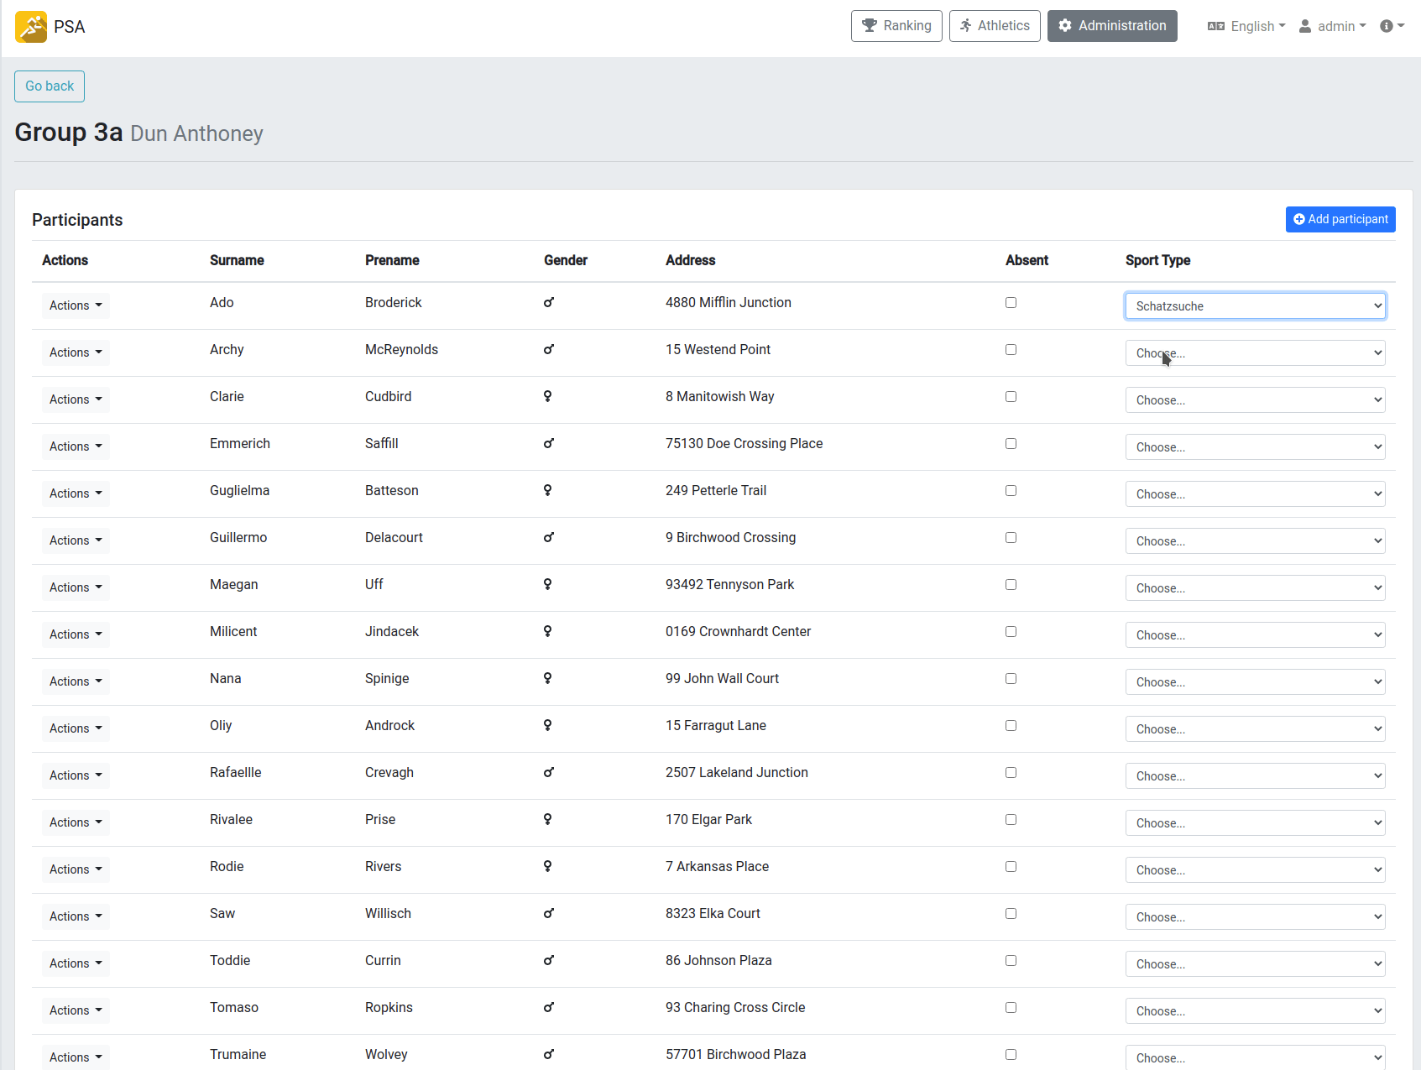This screenshot has height=1070, width=1421.
Task: Open the English language menu
Action: 1246,27
